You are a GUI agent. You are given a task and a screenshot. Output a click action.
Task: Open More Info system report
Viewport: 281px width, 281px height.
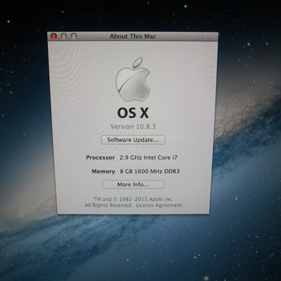click(133, 184)
